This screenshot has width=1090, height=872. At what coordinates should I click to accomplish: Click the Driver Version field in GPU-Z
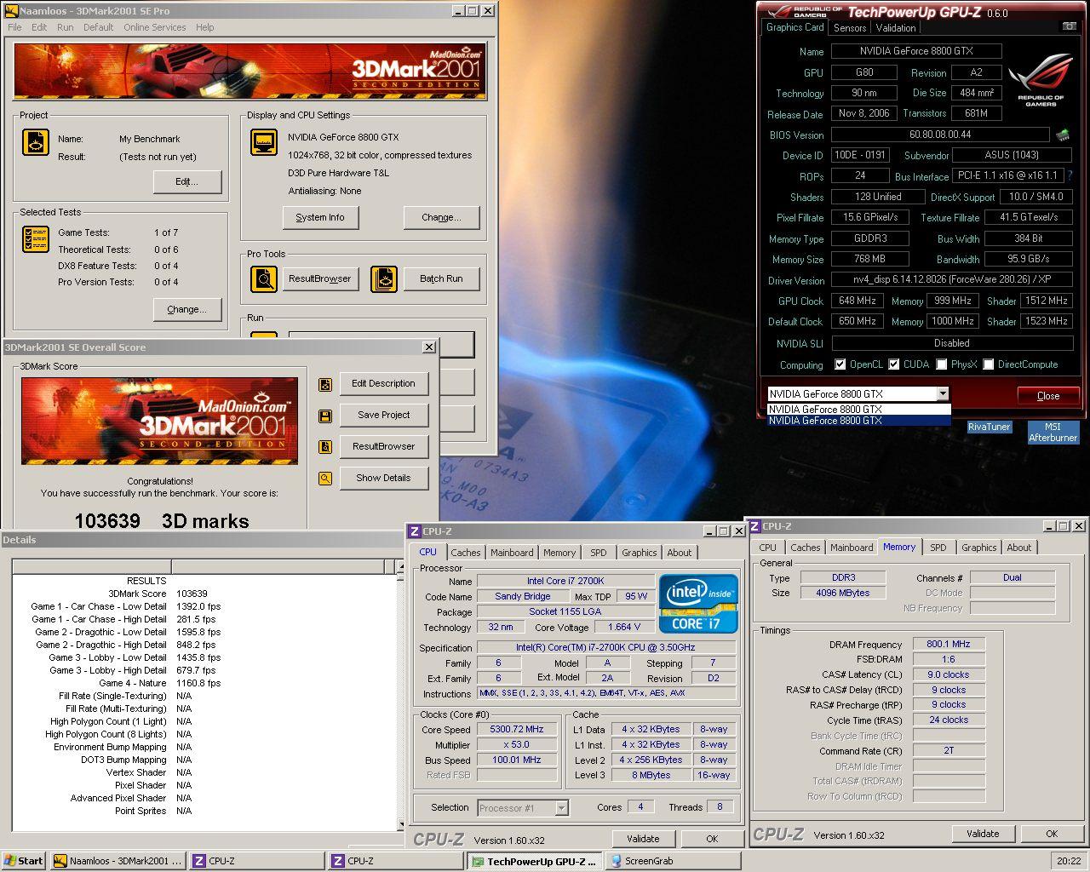coord(951,280)
